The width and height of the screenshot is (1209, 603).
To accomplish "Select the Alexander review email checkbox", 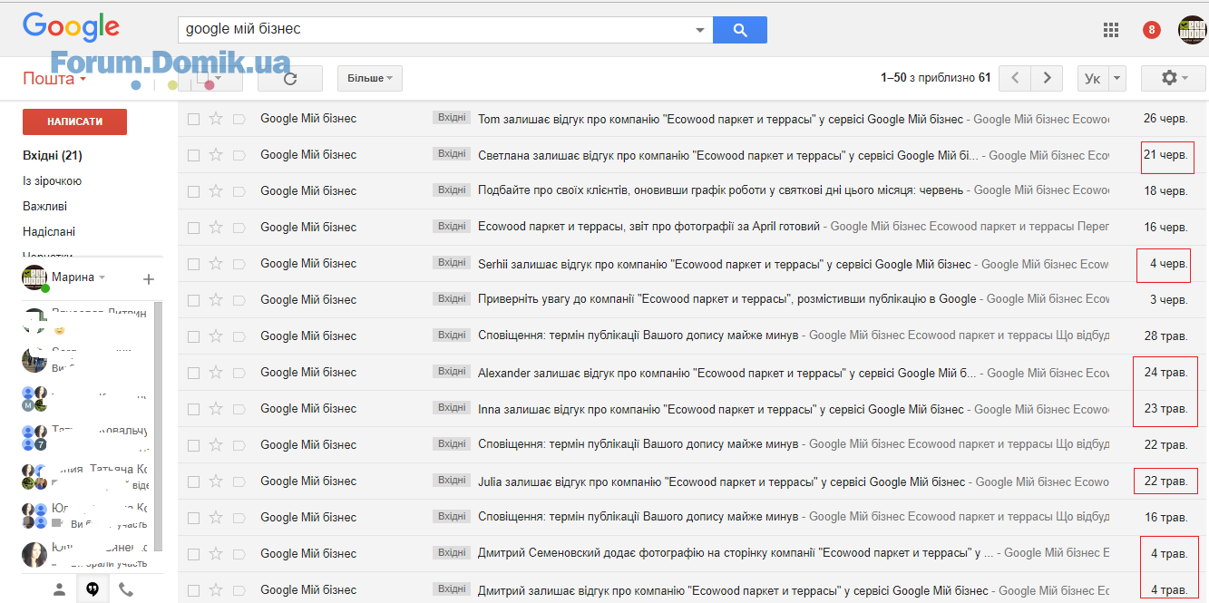I will (x=193, y=373).
